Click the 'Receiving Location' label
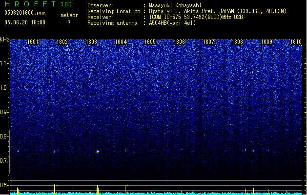The image size is (307, 195). click(x=114, y=11)
